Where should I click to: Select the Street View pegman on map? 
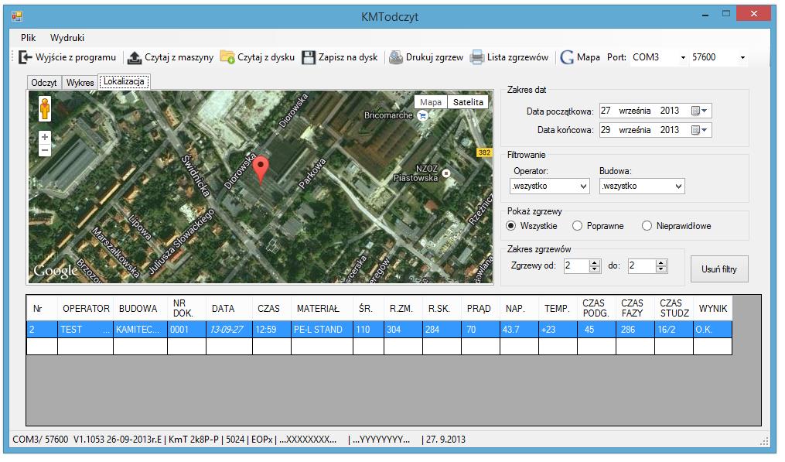(x=45, y=109)
